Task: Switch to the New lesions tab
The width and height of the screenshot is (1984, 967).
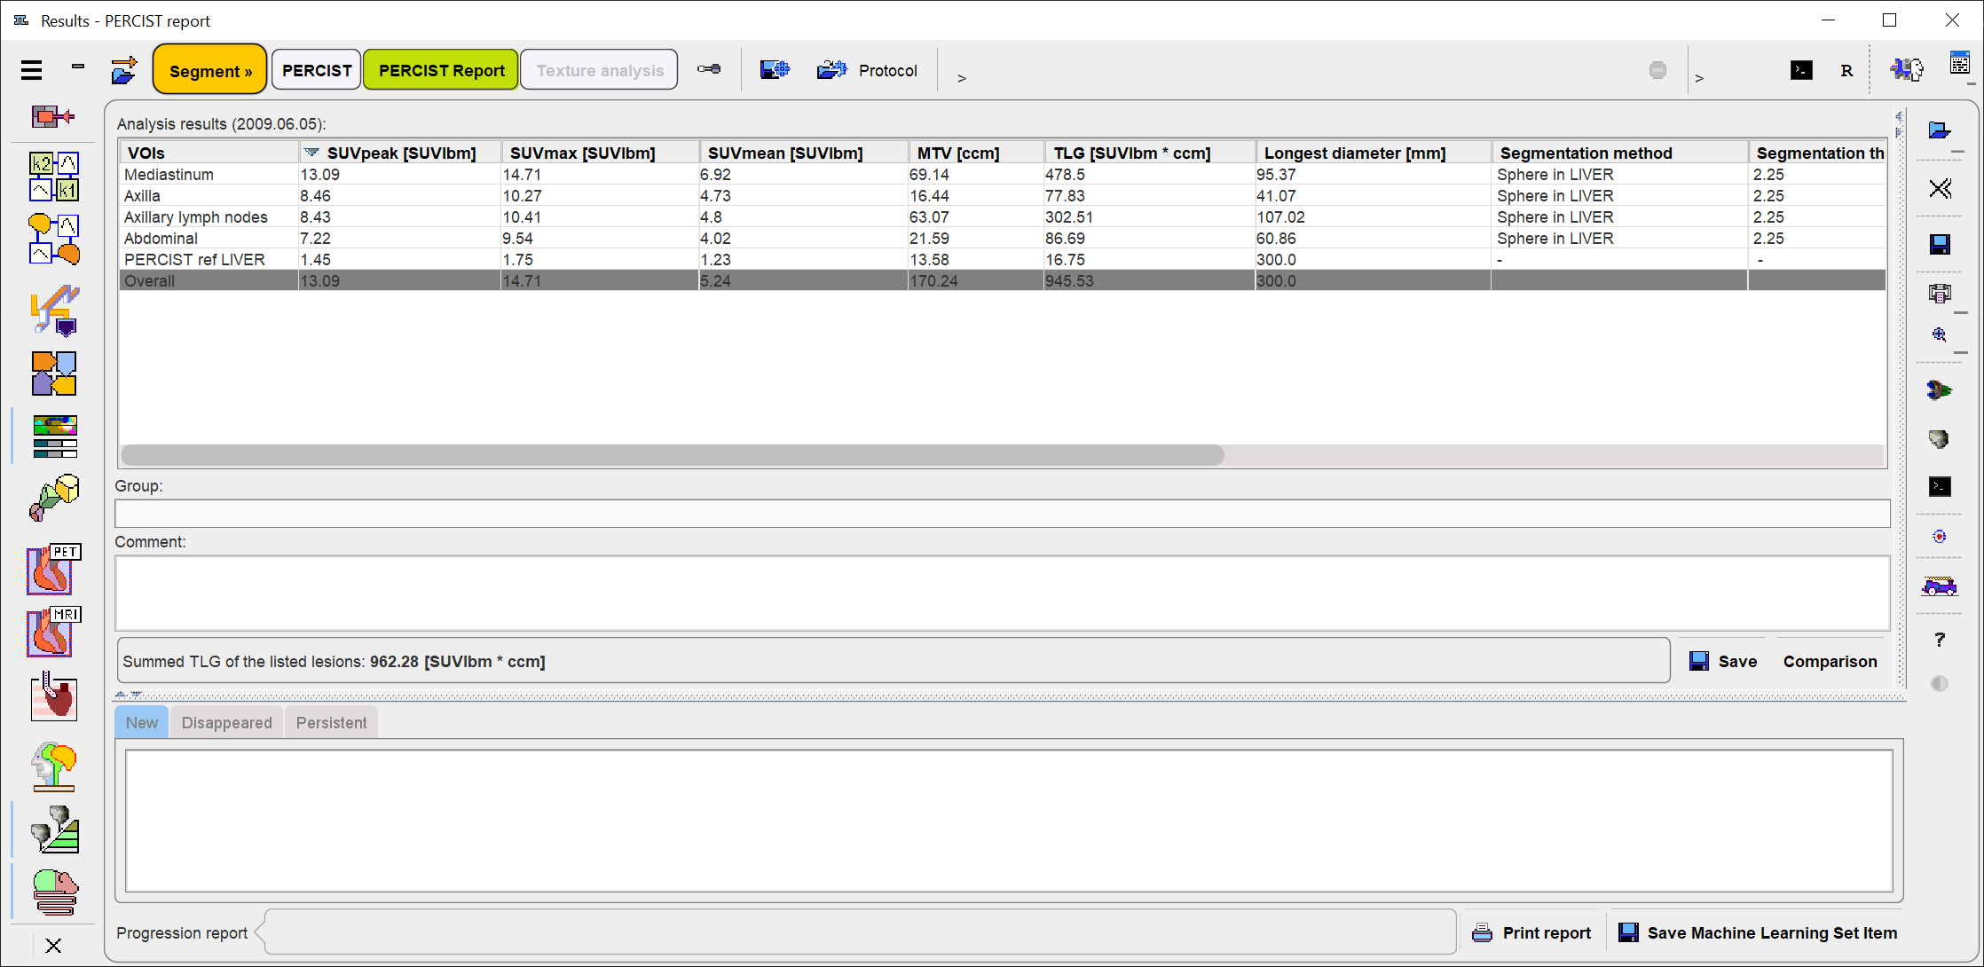Action: (x=142, y=722)
